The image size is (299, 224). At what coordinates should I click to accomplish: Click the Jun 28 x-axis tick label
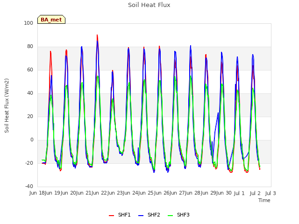193,193
